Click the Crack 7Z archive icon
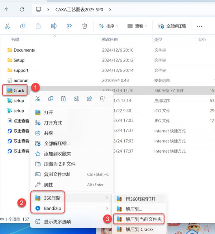Viewport: 215px width, 234px height. (x=10, y=90)
